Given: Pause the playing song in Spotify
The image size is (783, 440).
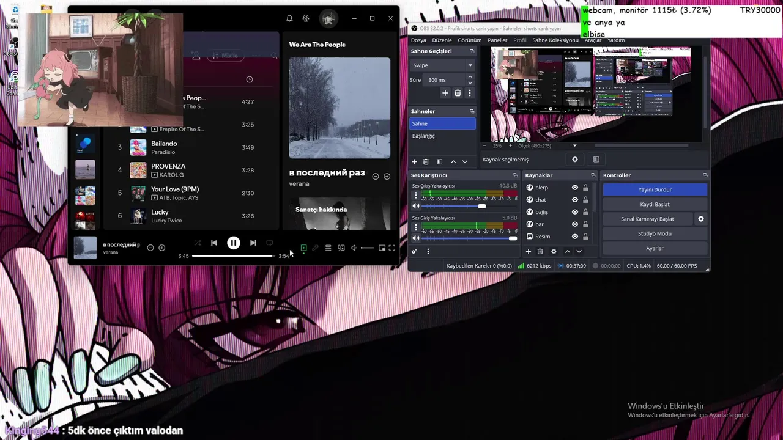Looking at the screenshot, I should click(233, 243).
